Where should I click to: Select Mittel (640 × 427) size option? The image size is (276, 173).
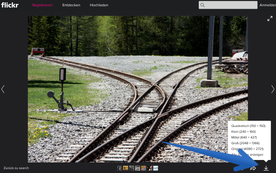point(244,137)
